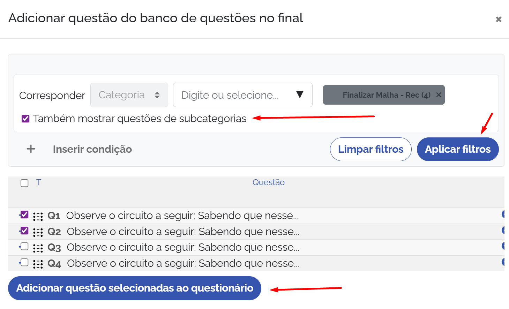Image resolution: width=509 pixels, height=309 pixels.
Task: Click the multiple-choice type icon for Q2
Action: pyautogui.click(x=38, y=232)
